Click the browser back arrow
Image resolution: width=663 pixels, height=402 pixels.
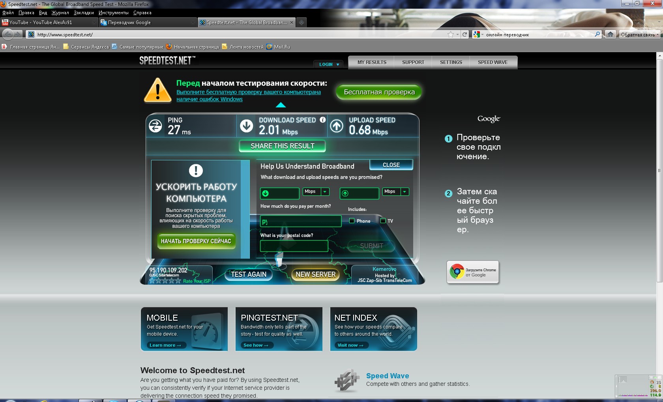(x=8, y=34)
